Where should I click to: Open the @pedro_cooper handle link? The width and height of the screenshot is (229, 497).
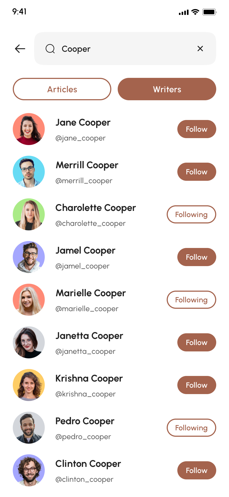[x=83, y=437]
